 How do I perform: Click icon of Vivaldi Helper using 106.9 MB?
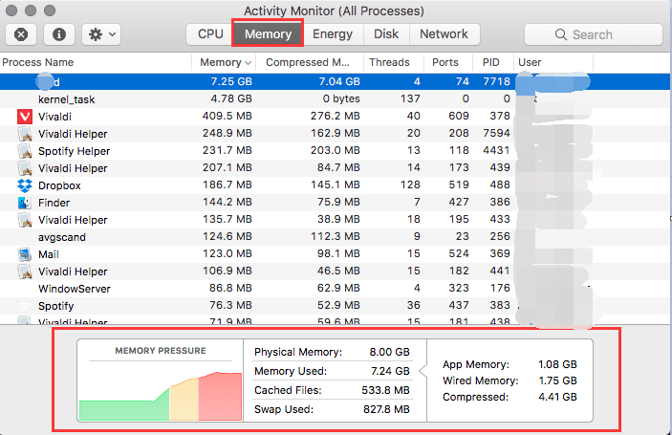(25, 272)
